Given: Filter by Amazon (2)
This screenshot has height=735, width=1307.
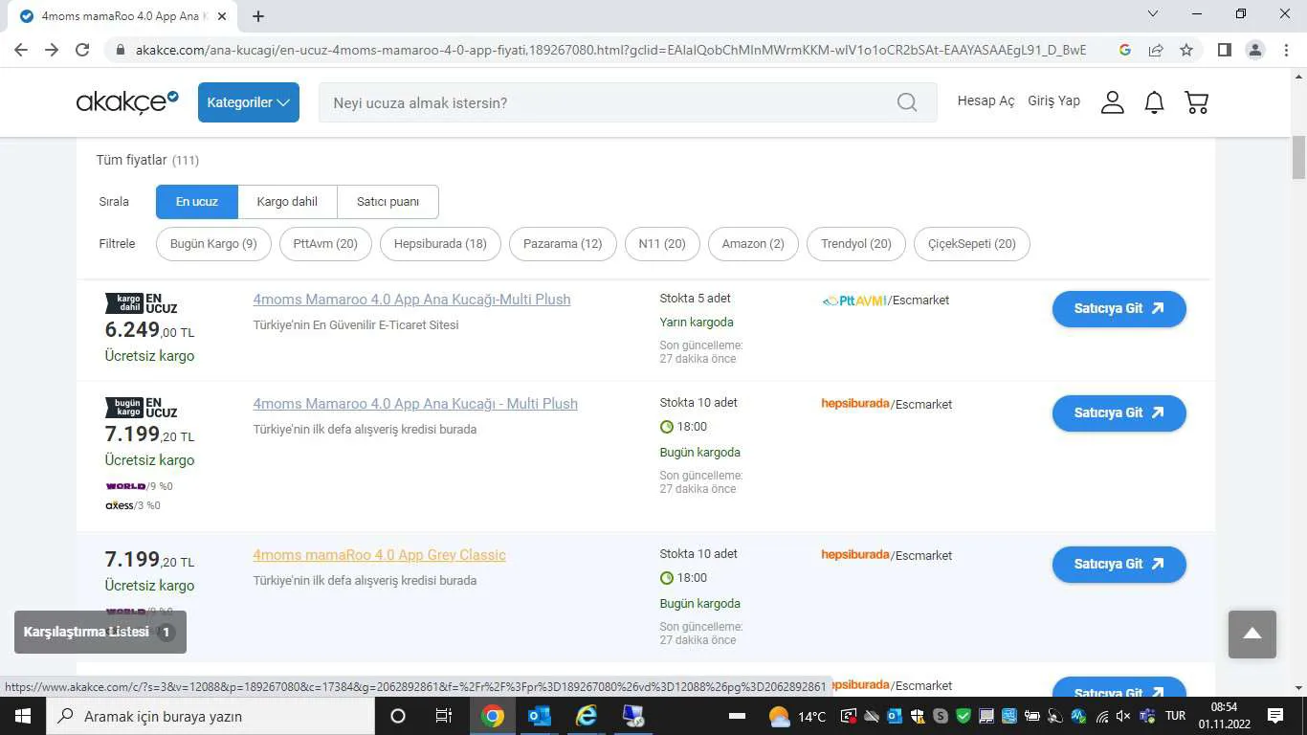Looking at the screenshot, I should coord(753,244).
